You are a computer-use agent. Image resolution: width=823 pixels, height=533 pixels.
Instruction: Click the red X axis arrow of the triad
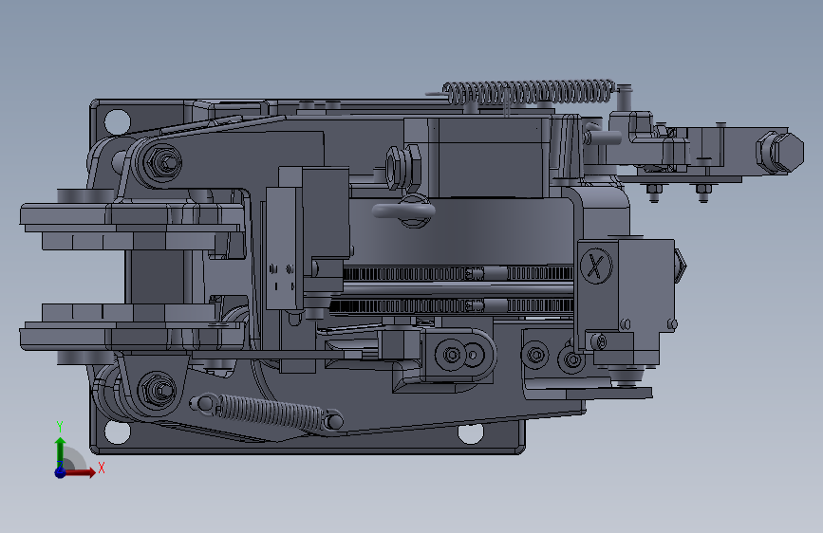(x=80, y=472)
